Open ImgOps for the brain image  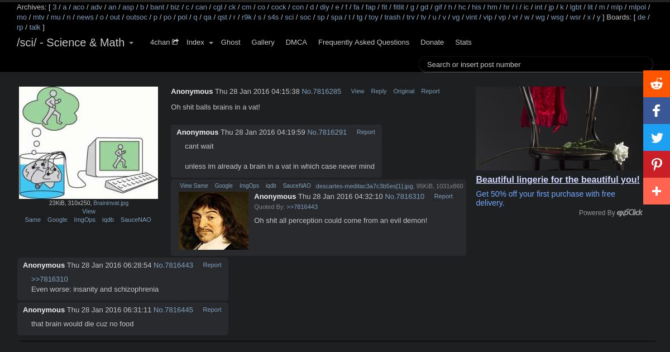[85, 220]
